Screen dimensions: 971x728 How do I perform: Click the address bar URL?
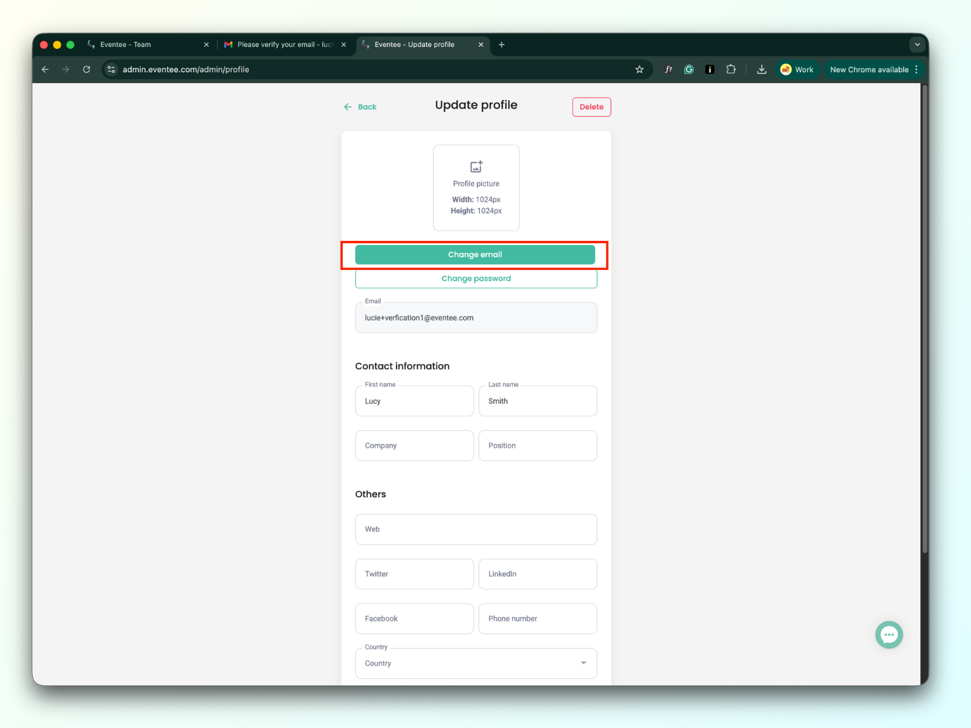[186, 70]
